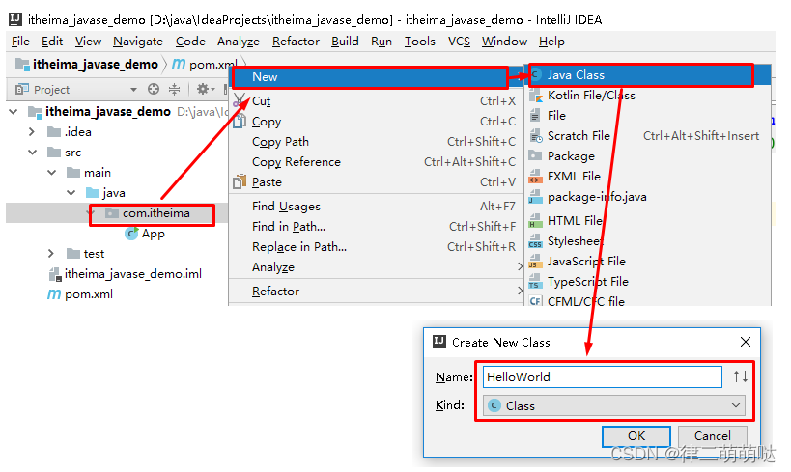Open the Help menu

(551, 42)
